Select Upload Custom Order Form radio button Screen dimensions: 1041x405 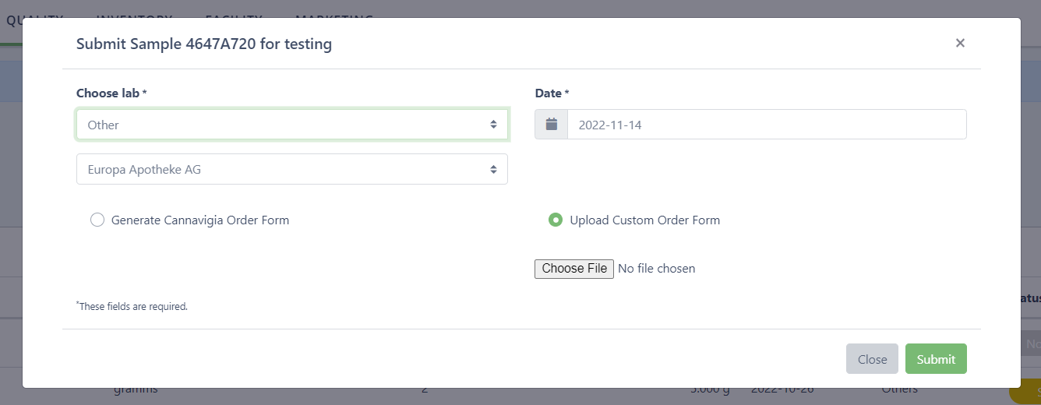click(x=556, y=220)
